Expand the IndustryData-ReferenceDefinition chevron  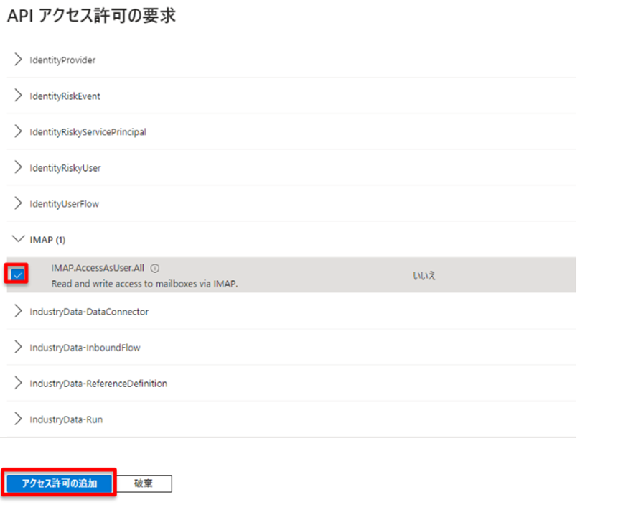(18, 383)
